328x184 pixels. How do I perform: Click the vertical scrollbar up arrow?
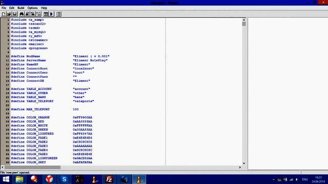244,20
